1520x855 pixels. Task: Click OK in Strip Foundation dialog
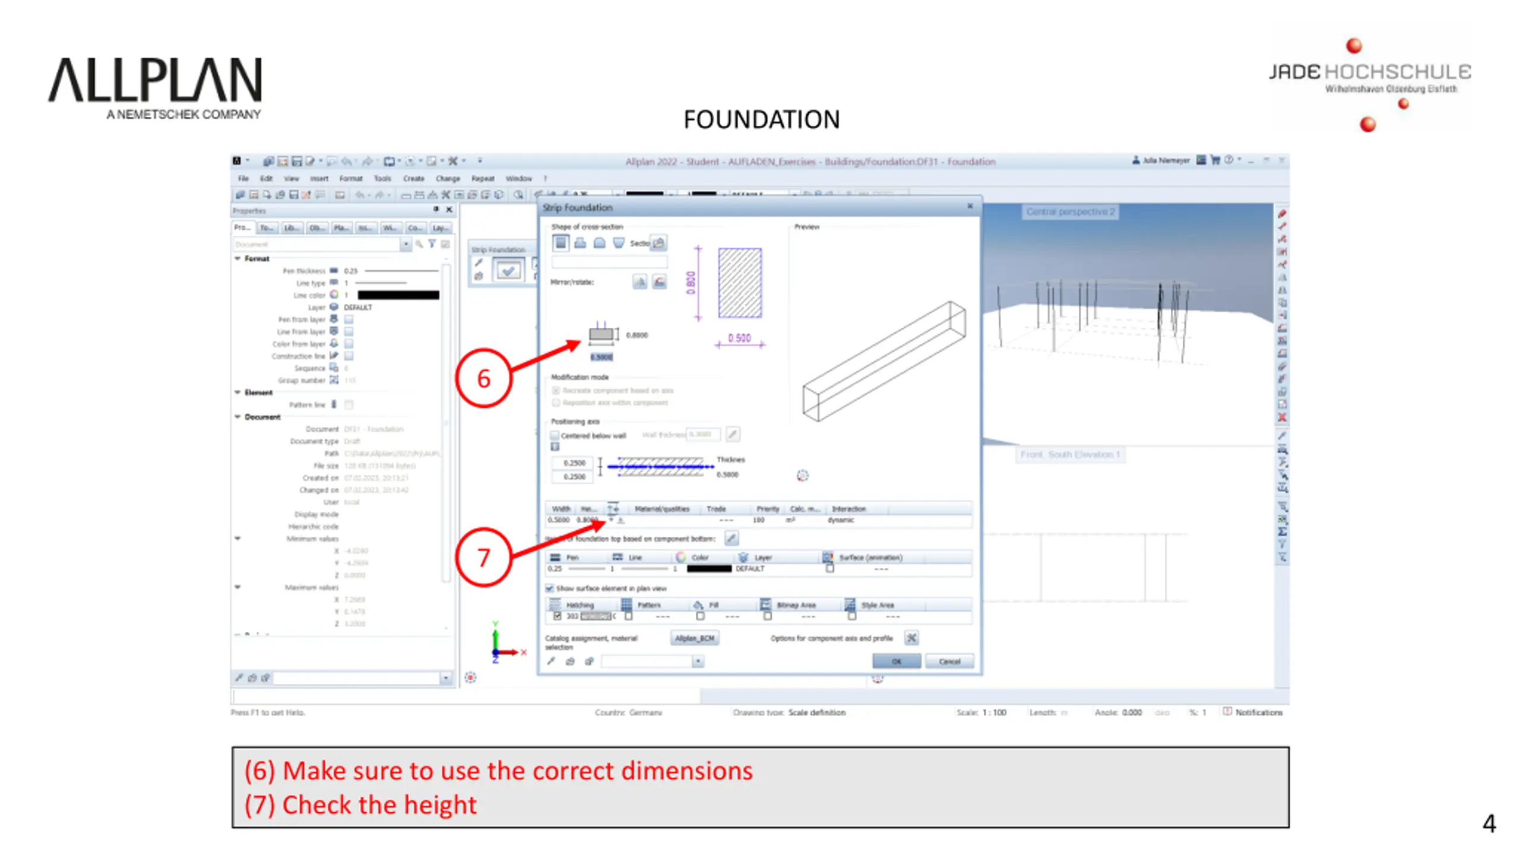pos(897,661)
